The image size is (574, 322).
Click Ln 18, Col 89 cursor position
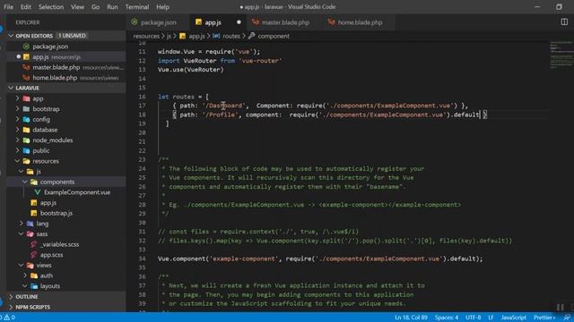point(411,318)
